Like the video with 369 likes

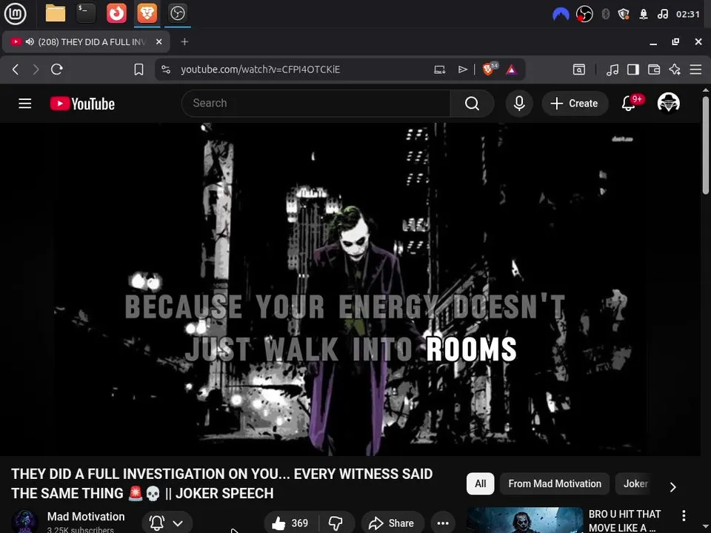pyautogui.click(x=290, y=523)
